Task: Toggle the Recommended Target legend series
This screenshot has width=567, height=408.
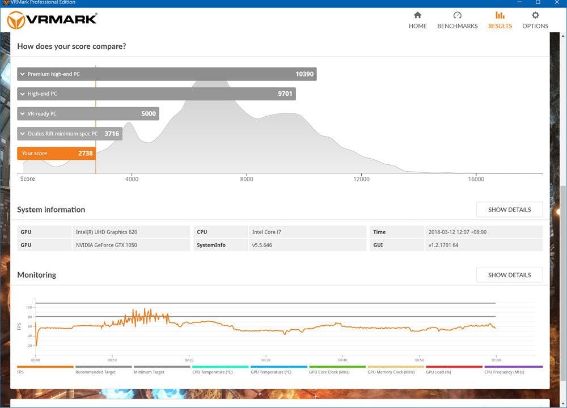Action: point(103,369)
